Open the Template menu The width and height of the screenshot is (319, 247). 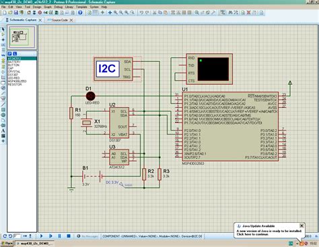point(81,7)
